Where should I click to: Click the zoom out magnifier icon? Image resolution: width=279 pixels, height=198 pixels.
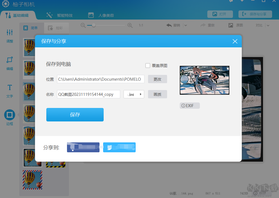click(x=83, y=25)
